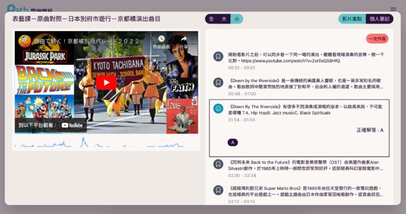
Task: Bookmark the Back to the Future note
Action: coord(218,164)
